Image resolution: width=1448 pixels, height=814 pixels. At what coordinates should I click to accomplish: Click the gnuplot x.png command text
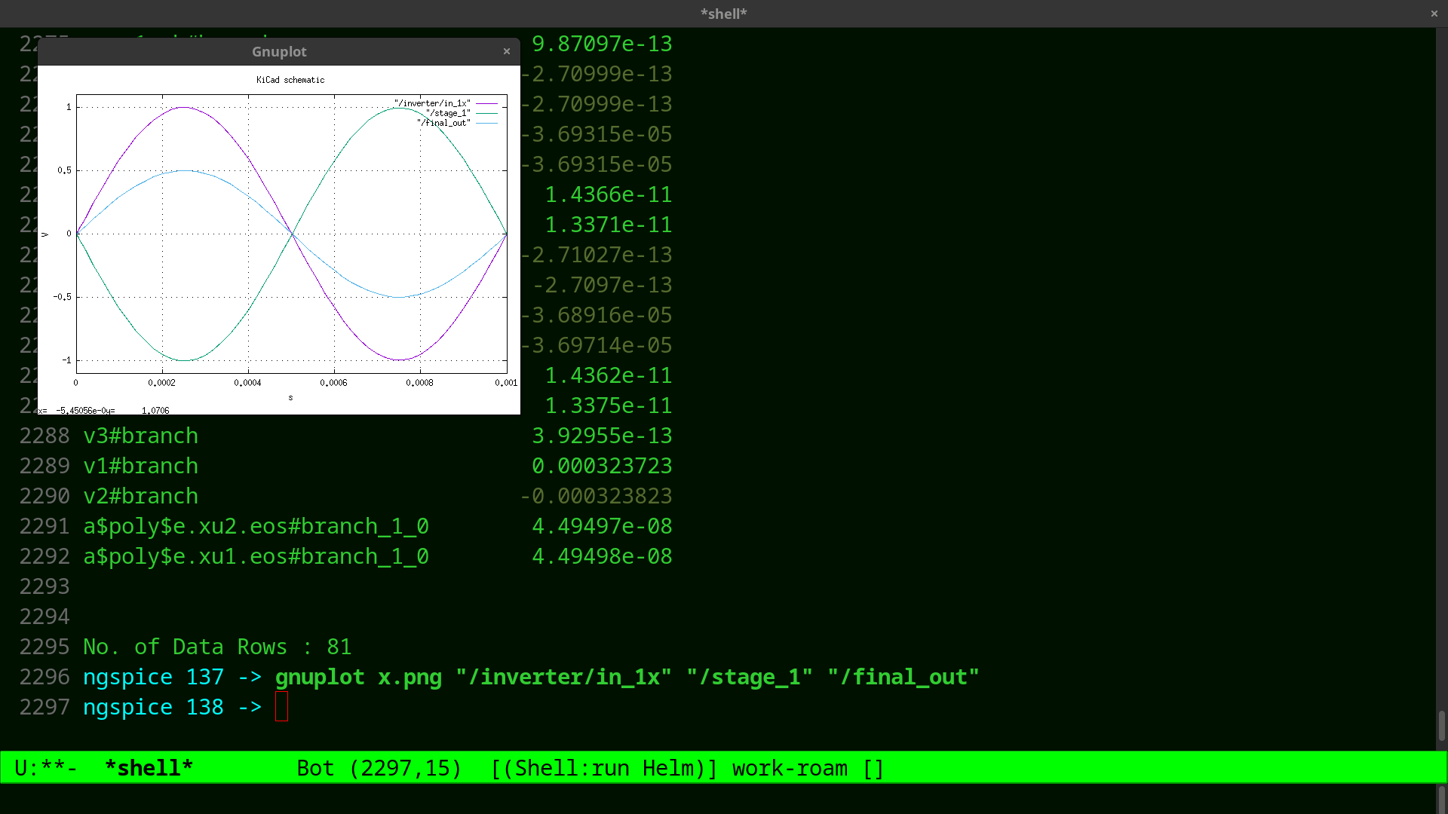click(x=358, y=677)
